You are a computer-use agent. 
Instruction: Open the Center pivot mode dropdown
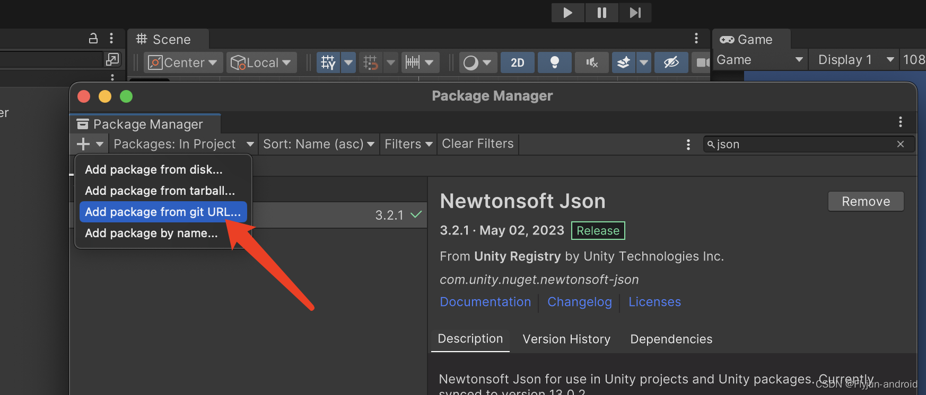[183, 62]
